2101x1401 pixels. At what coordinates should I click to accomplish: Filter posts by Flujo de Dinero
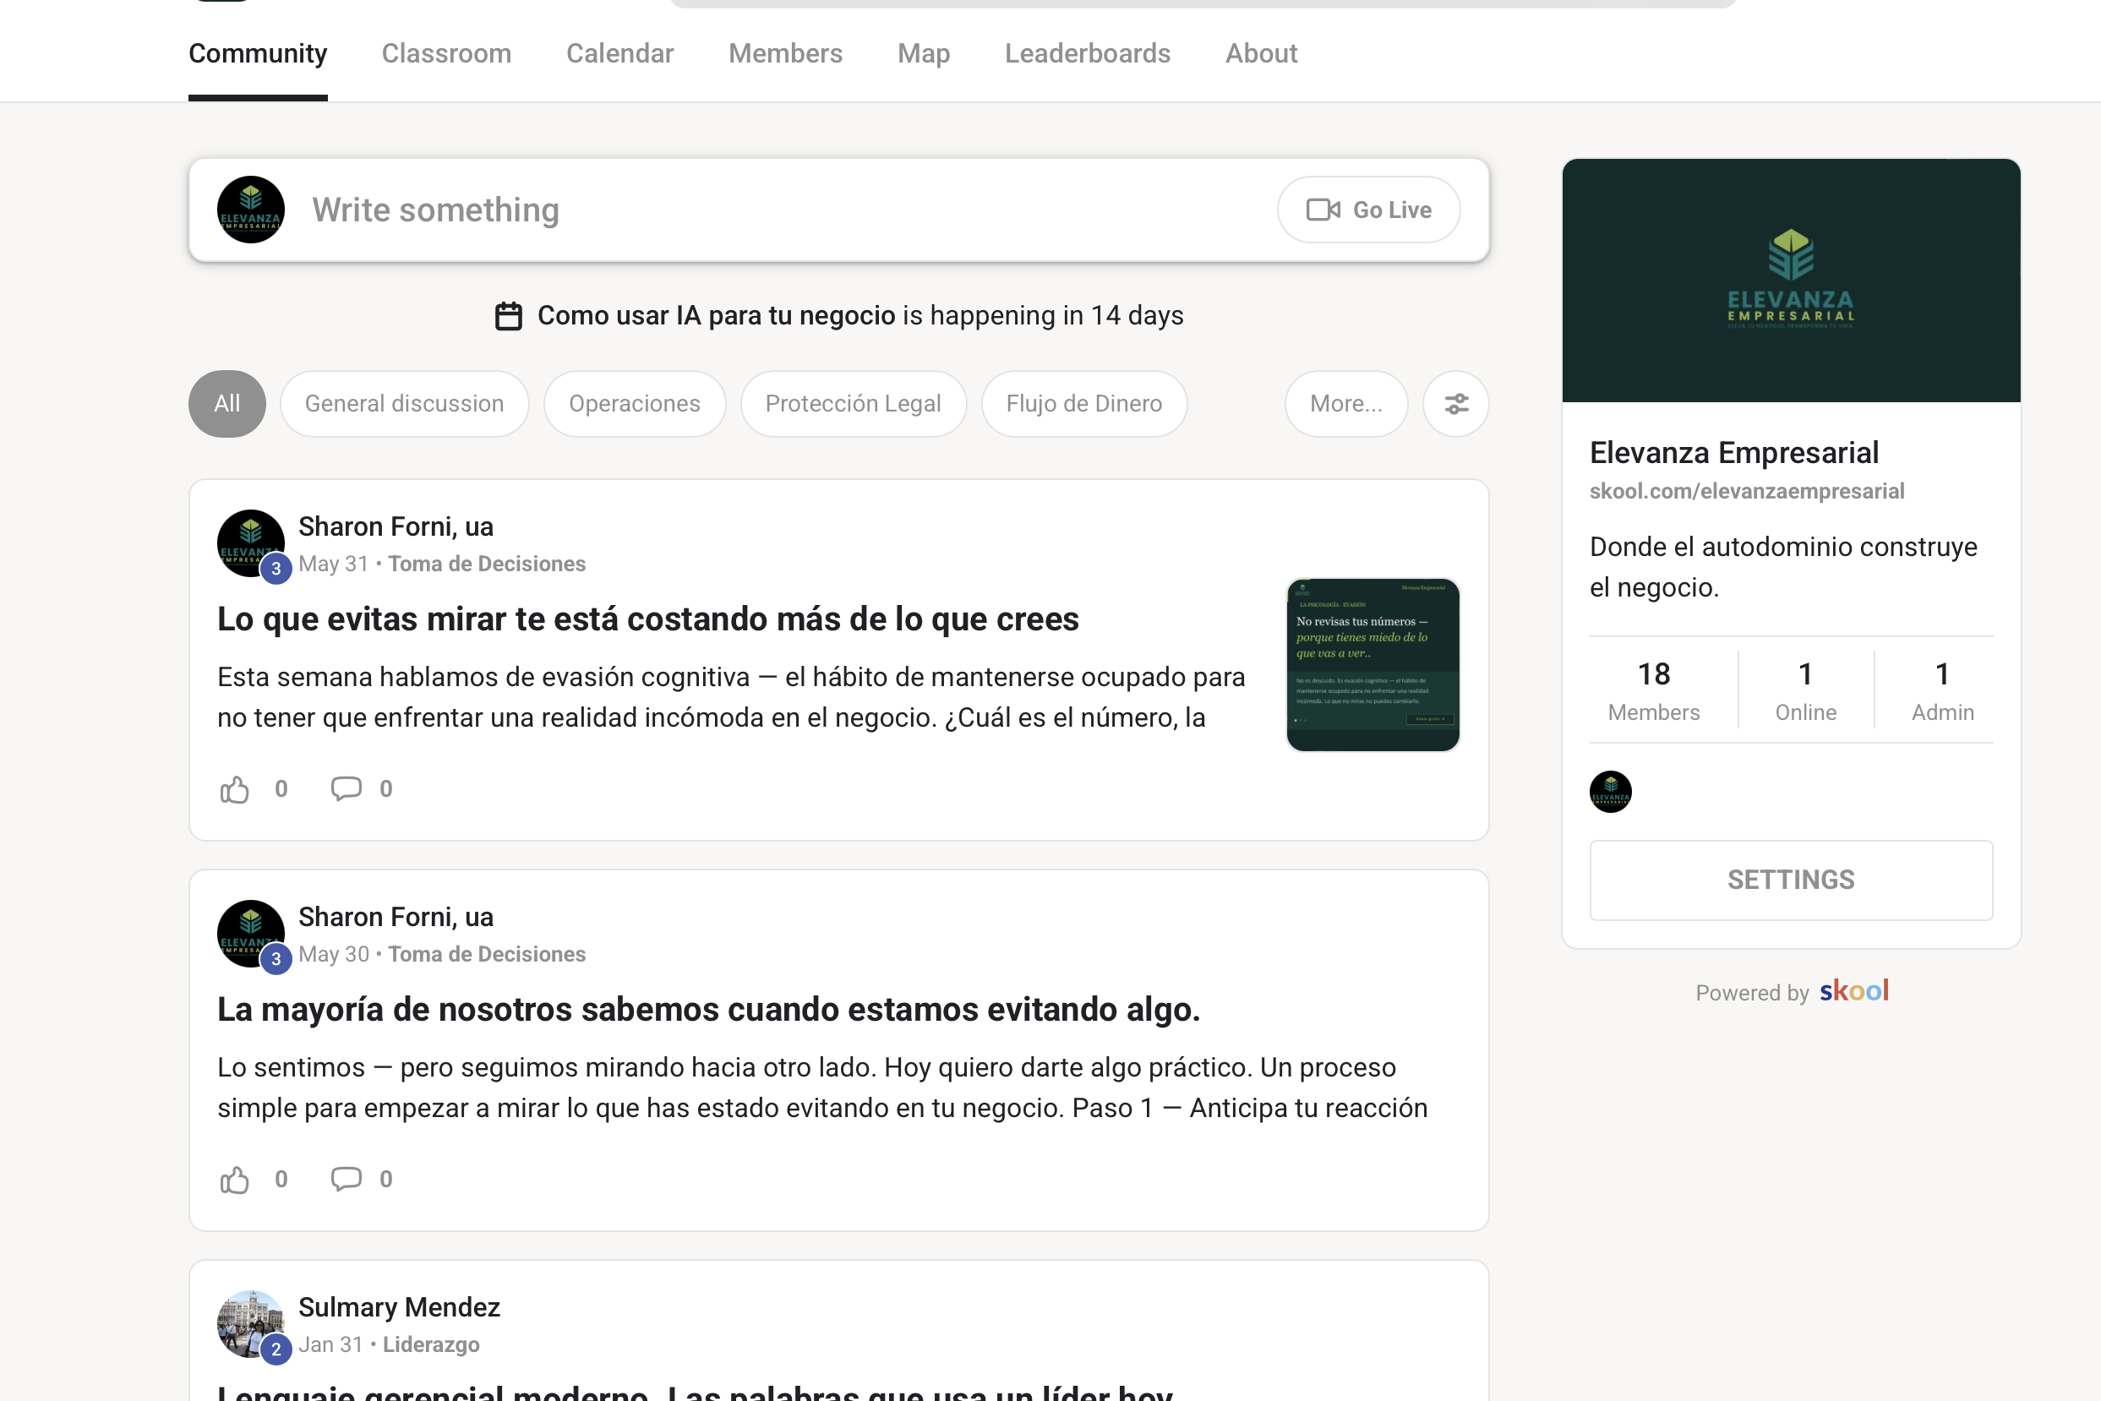pos(1084,404)
